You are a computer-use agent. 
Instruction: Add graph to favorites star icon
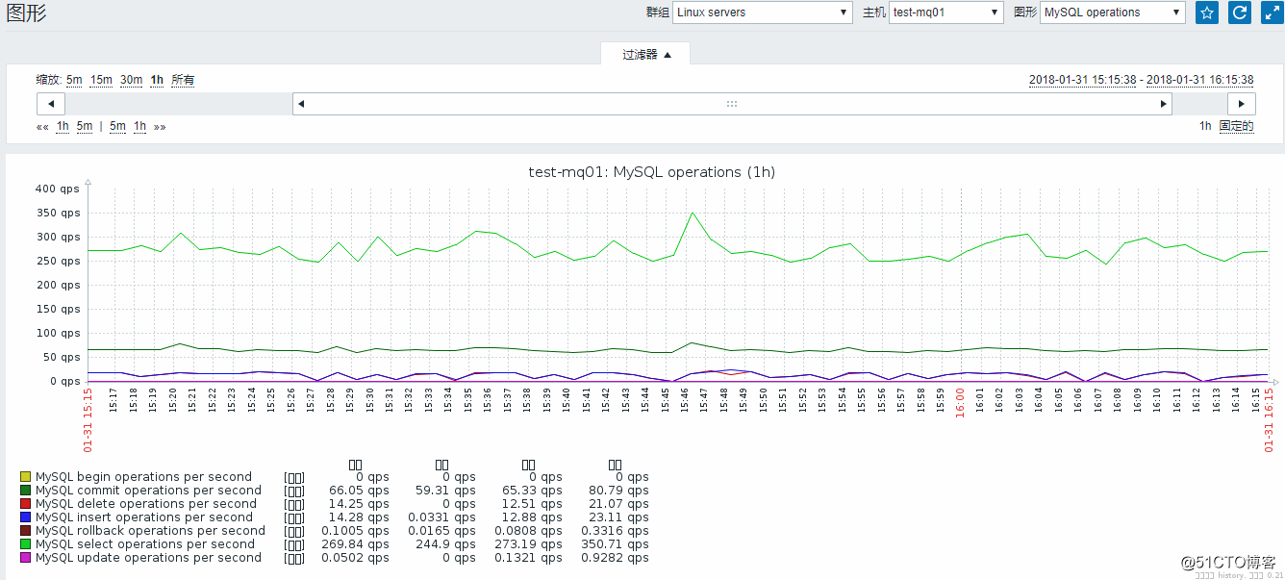[1207, 13]
